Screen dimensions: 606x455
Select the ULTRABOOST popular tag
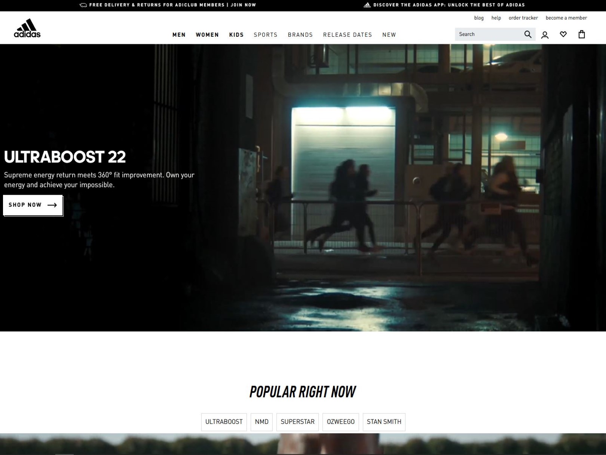pos(224,422)
